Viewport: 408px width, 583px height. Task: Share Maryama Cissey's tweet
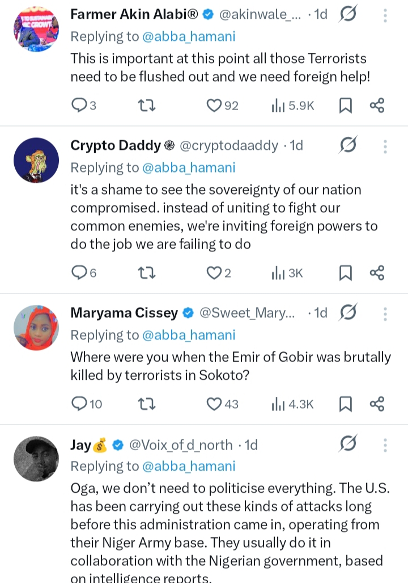click(377, 404)
